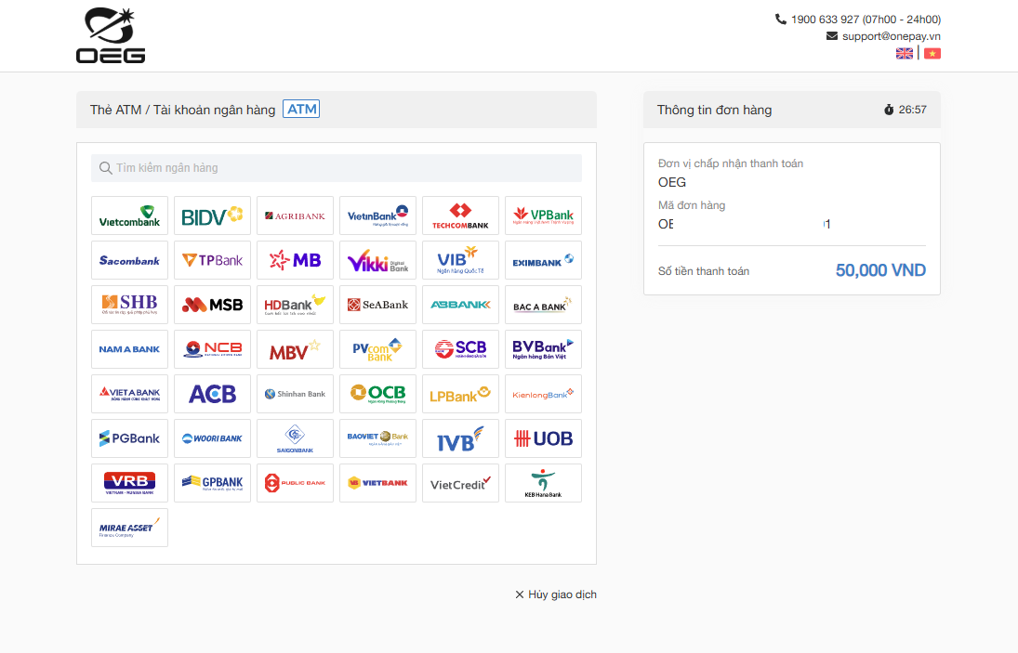The height and width of the screenshot is (653, 1018).
Task: Choose the Woori Bank tile
Action: click(212, 438)
